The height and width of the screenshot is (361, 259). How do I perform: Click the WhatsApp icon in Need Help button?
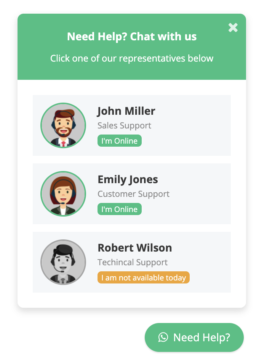163,337
